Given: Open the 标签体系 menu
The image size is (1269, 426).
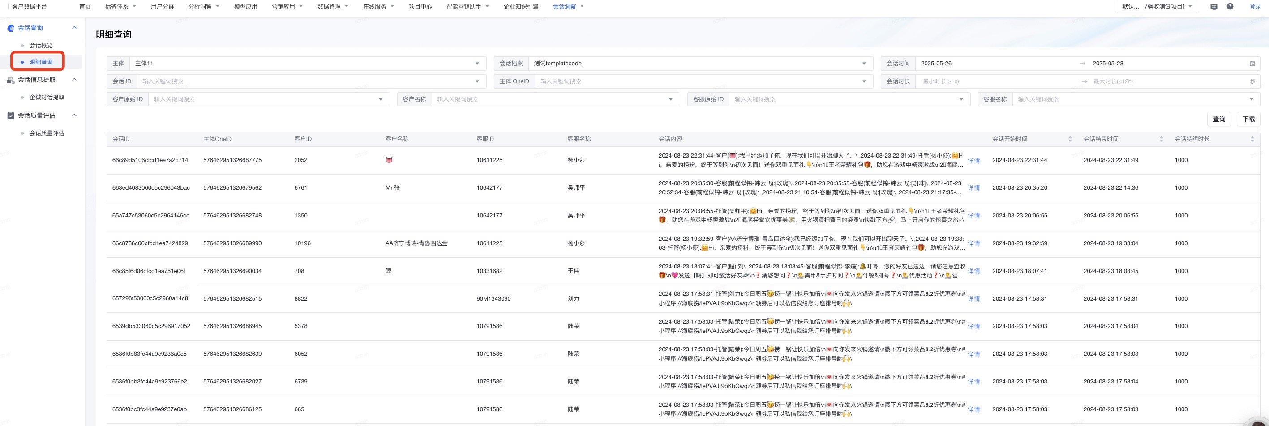Looking at the screenshot, I should (x=121, y=6).
